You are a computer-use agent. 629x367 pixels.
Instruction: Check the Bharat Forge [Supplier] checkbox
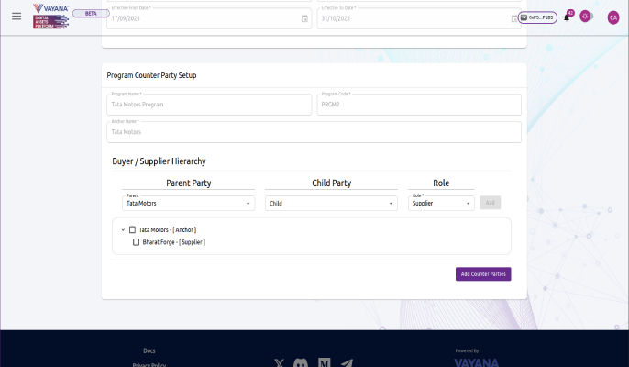(137, 242)
